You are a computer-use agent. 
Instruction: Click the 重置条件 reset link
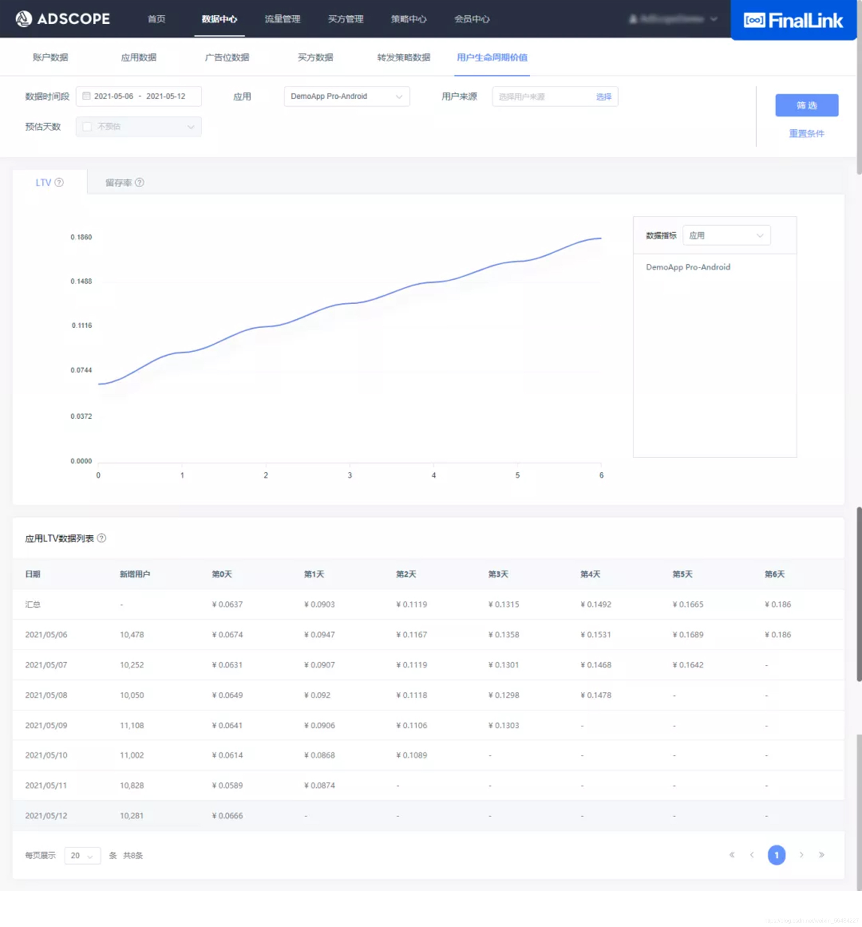coord(806,133)
